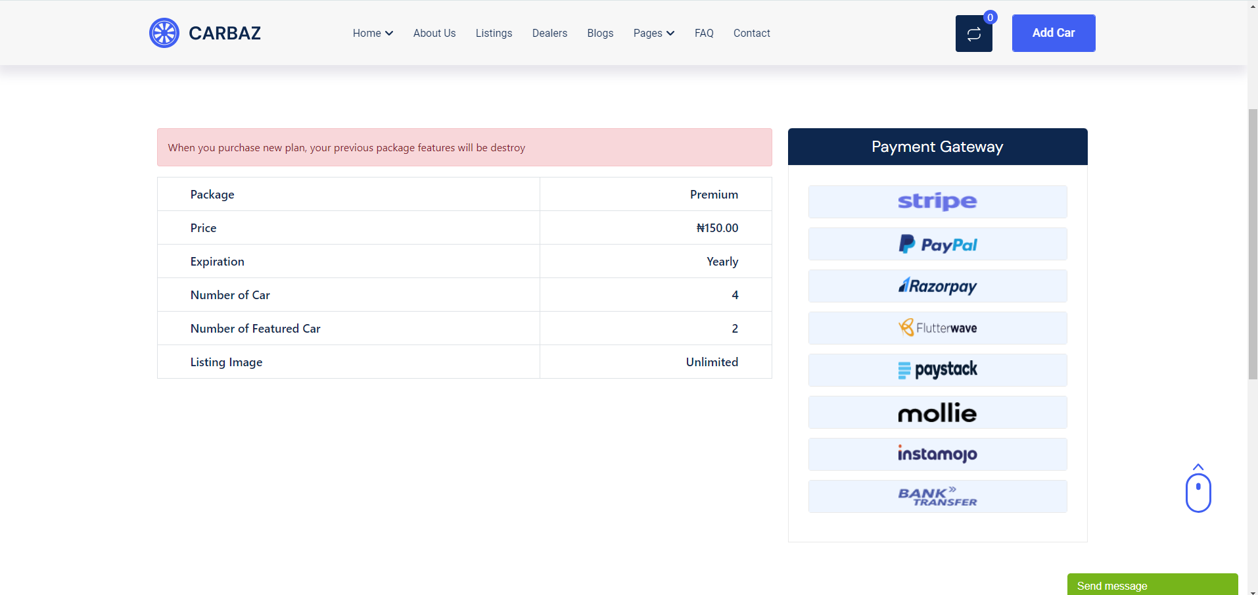Open the compare list icon button
Screen dimensions: 1258x595
[973, 34]
